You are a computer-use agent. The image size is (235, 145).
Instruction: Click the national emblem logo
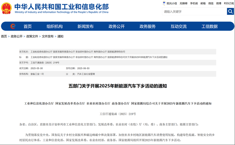pos(6,8)
